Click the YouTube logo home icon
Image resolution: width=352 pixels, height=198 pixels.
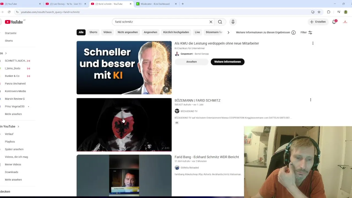coord(14,22)
